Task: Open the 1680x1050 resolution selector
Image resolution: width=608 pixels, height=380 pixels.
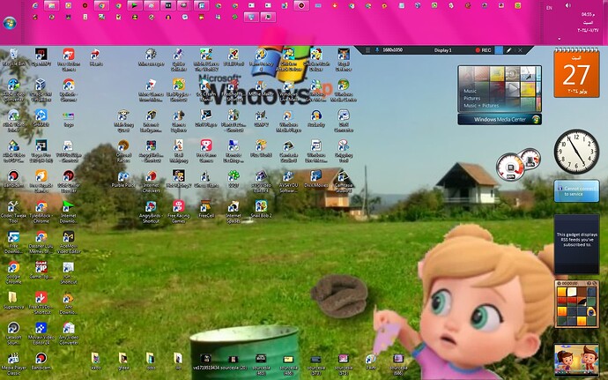Action: (x=393, y=50)
